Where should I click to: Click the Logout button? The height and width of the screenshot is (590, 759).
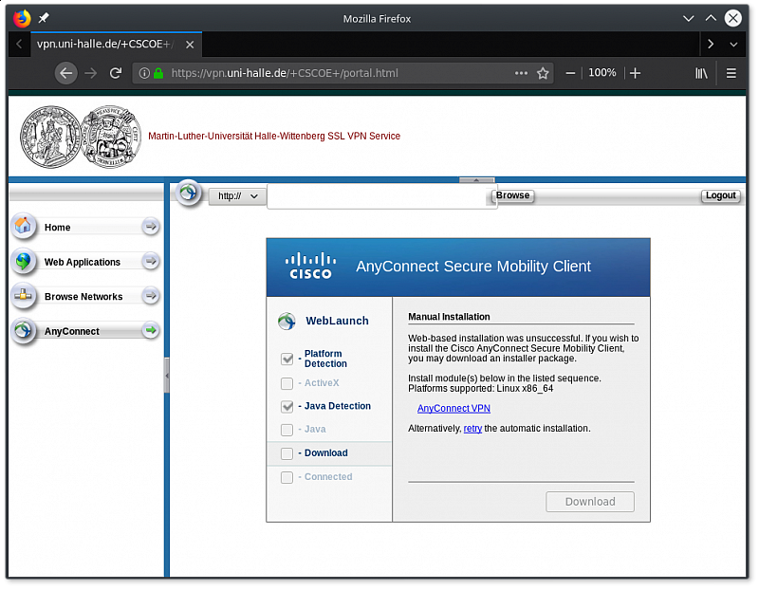coord(720,195)
